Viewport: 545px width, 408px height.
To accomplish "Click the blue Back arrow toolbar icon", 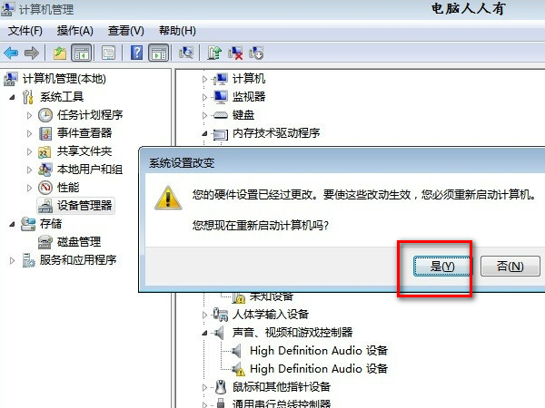I will pos(11,53).
